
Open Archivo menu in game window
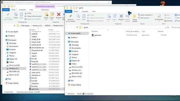(x=68, y=12)
